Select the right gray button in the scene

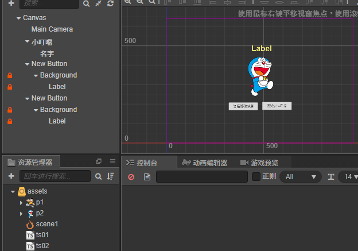pyautogui.click(x=277, y=106)
